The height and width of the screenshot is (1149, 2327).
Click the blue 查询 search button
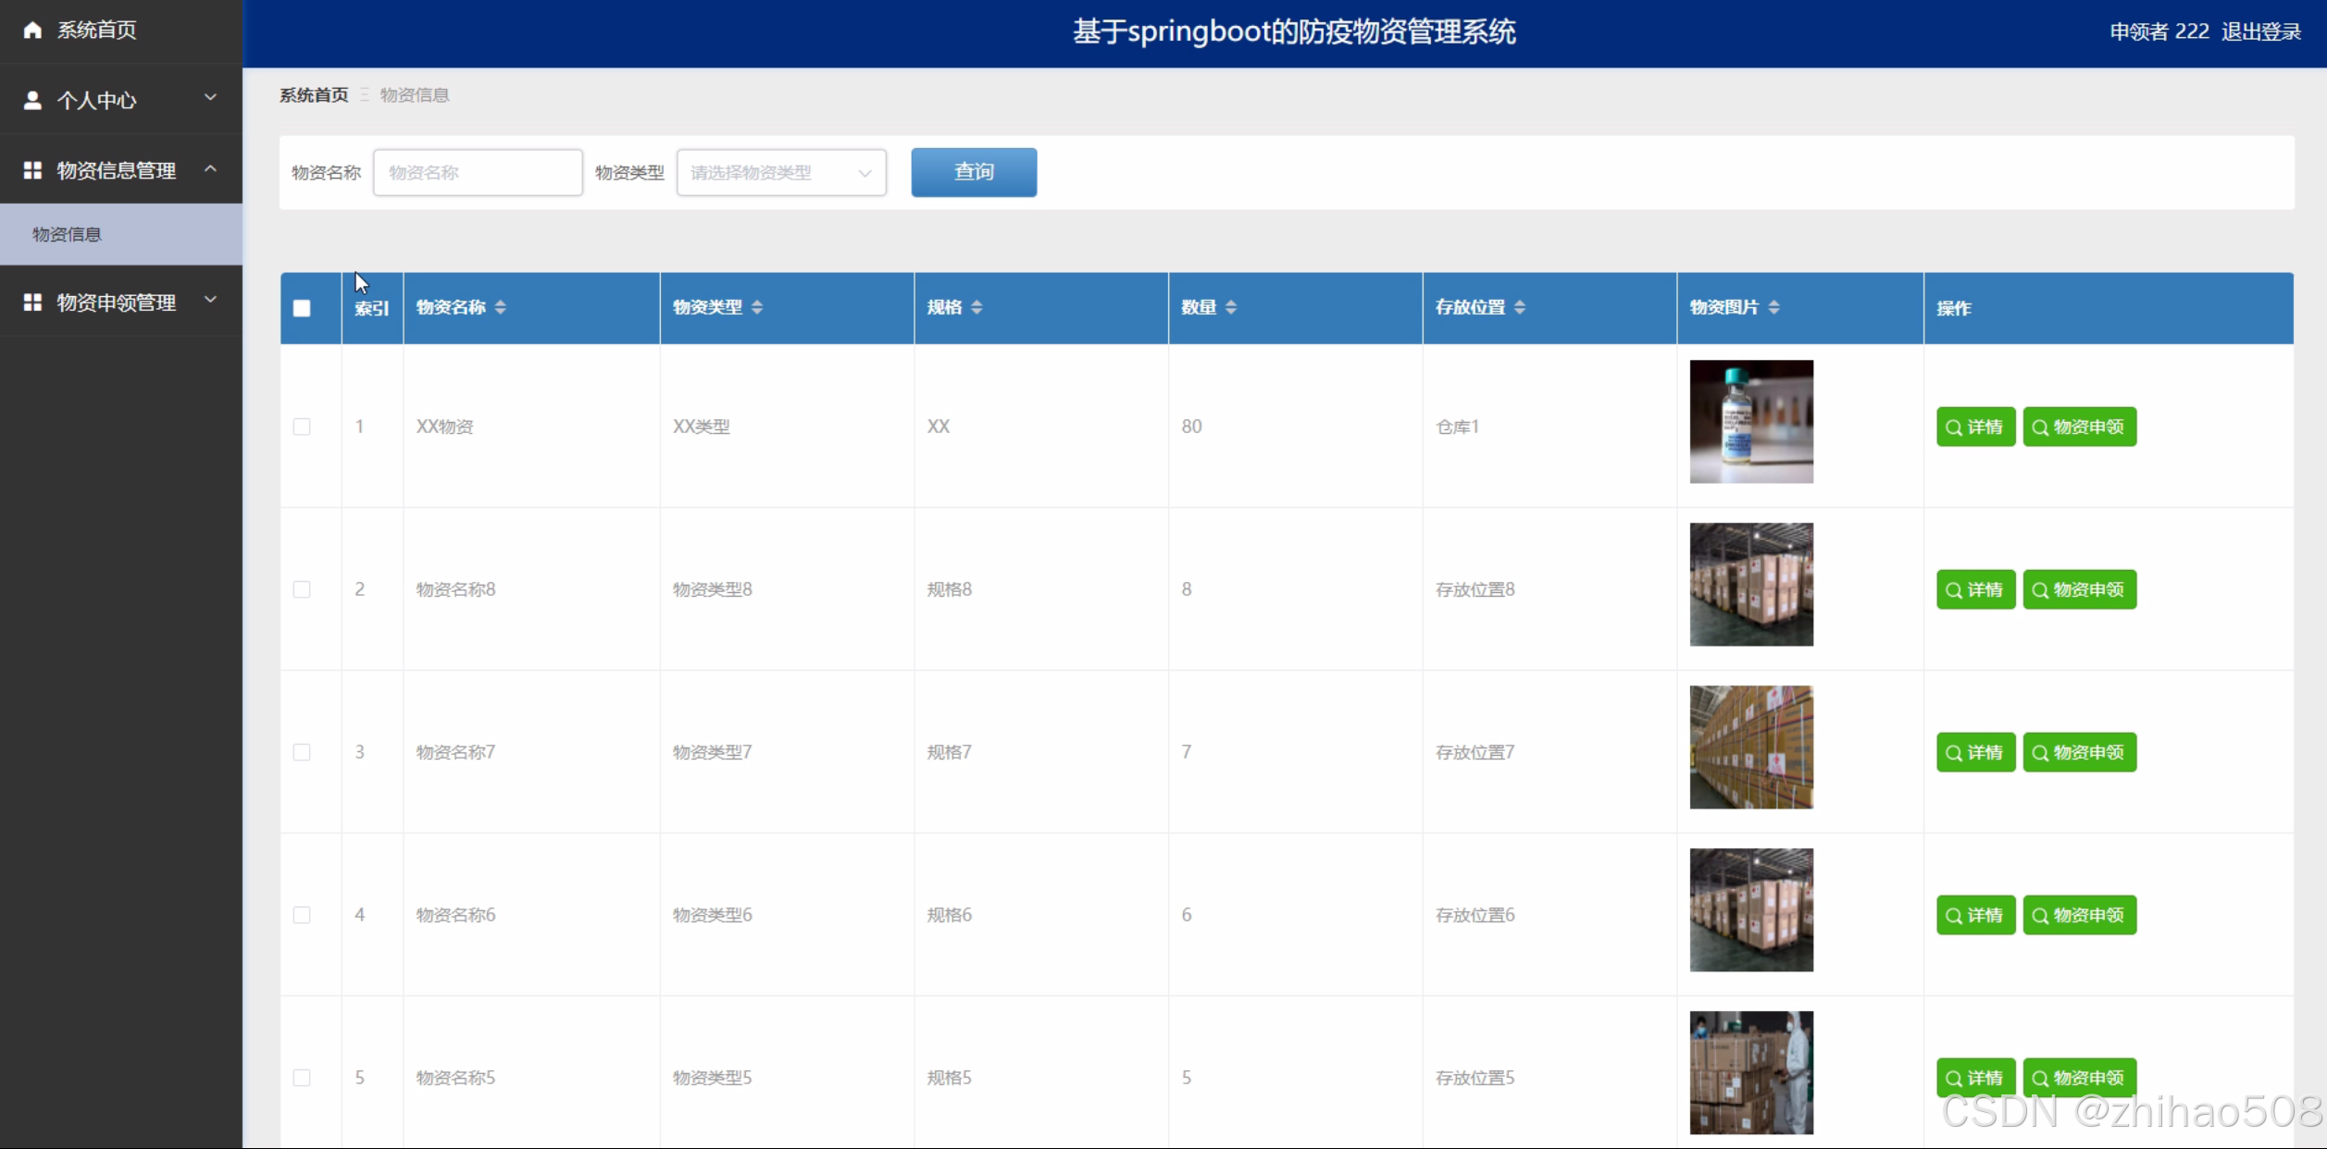coord(974,172)
